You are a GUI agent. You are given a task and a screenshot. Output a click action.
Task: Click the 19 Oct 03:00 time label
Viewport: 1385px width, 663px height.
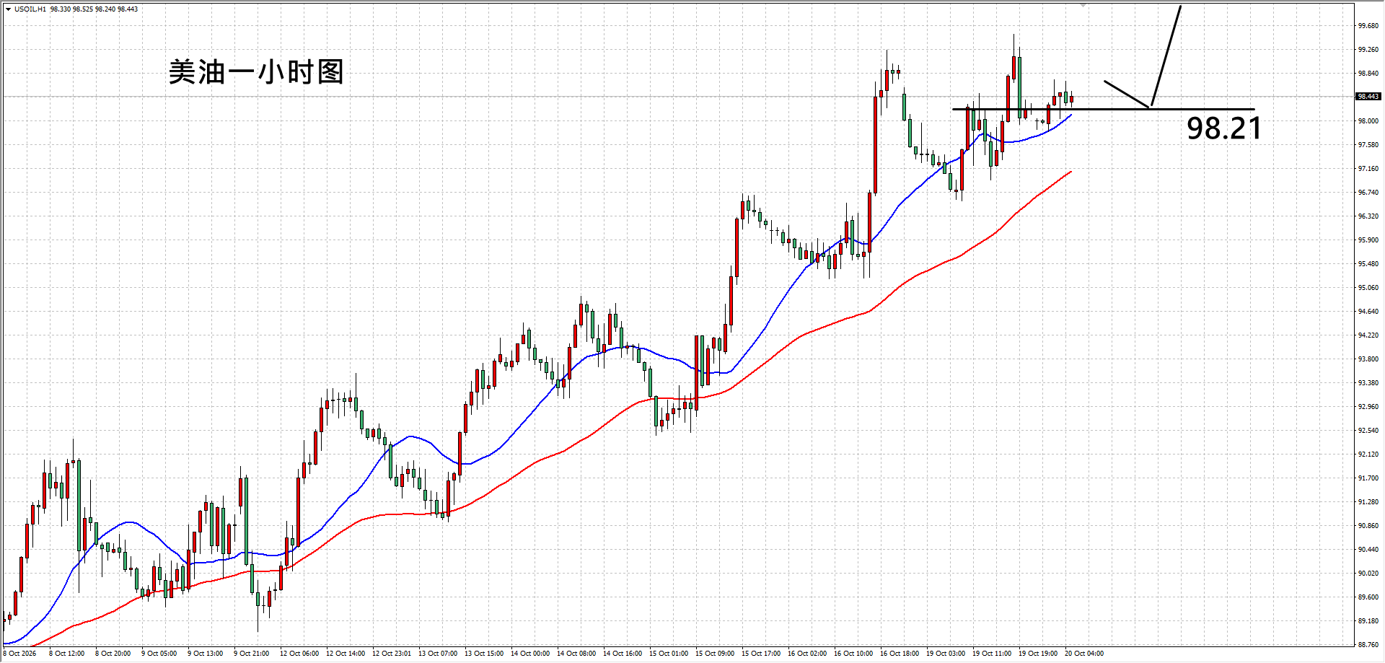tap(945, 654)
